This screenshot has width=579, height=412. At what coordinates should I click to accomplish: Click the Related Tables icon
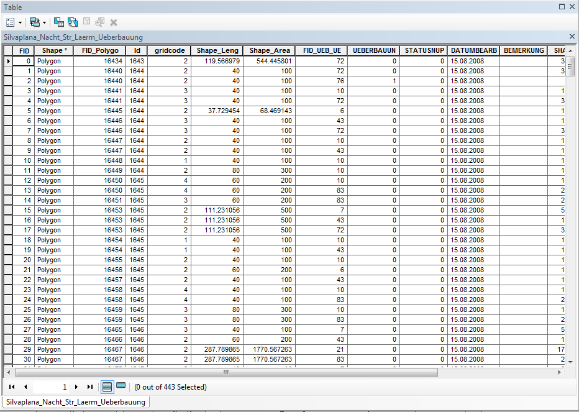[35, 22]
